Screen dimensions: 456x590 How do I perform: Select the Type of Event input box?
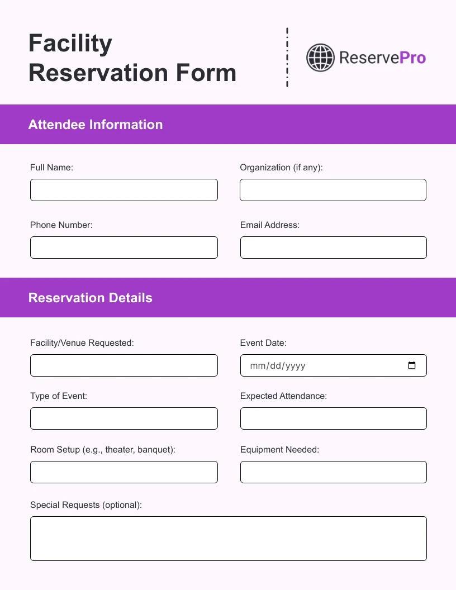pyautogui.click(x=123, y=418)
